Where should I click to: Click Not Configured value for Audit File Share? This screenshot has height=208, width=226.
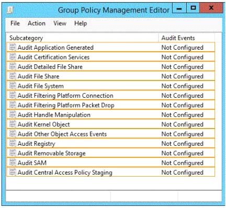click(183, 76)
